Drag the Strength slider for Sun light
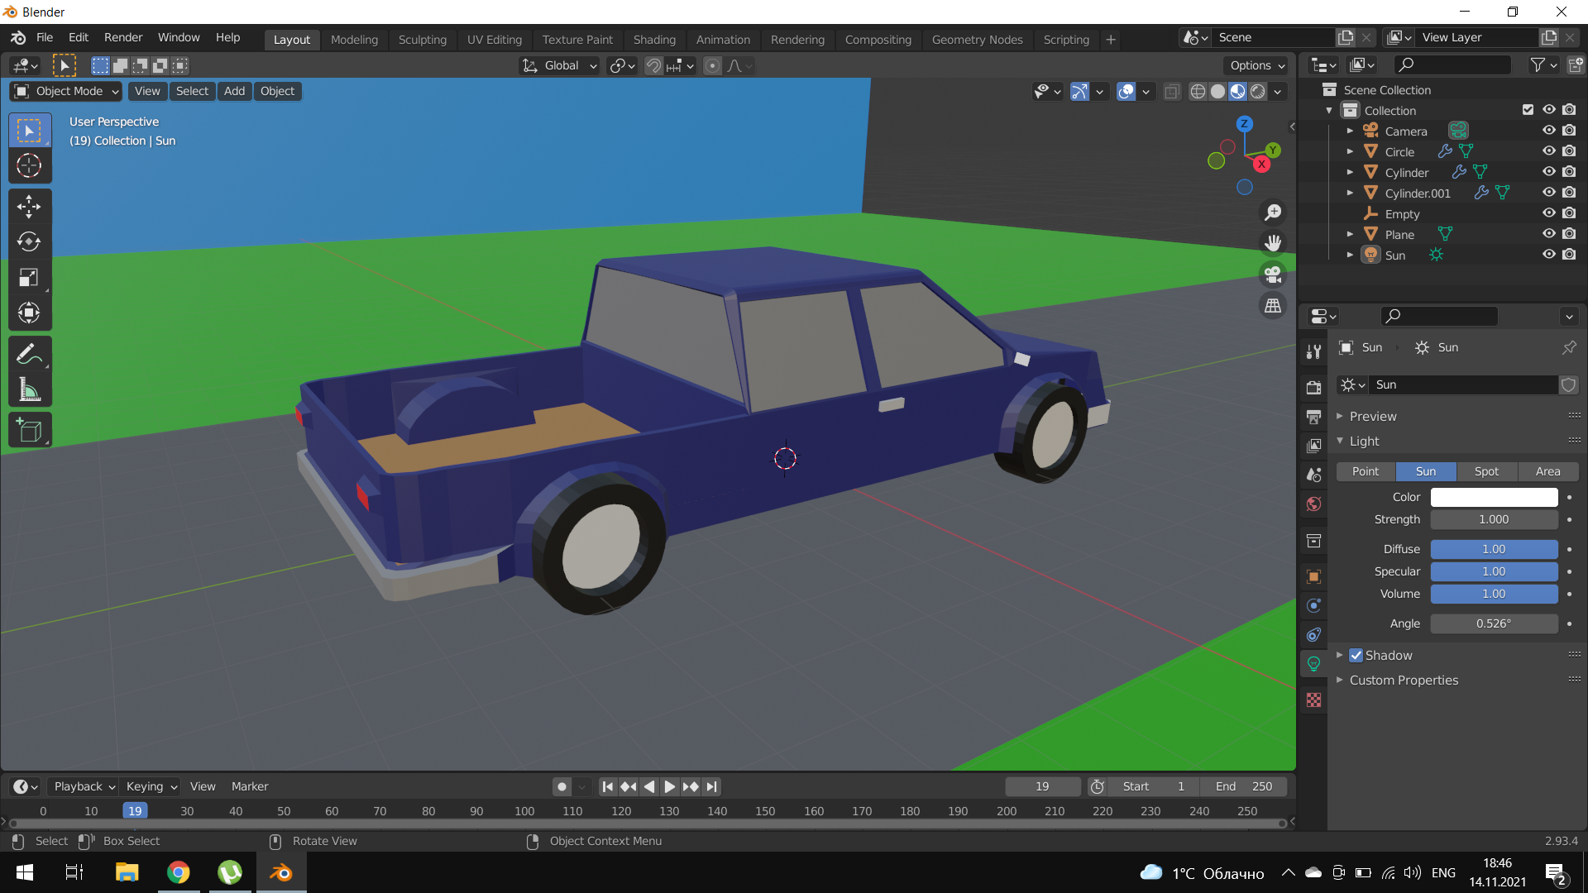 (1493, 519)
